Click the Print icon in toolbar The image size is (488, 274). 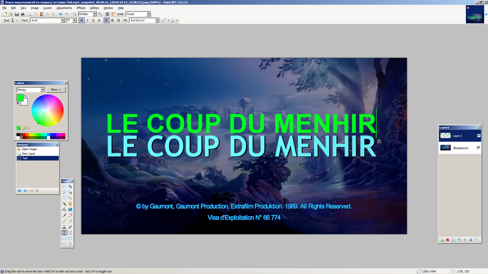(x=22, y=14)
